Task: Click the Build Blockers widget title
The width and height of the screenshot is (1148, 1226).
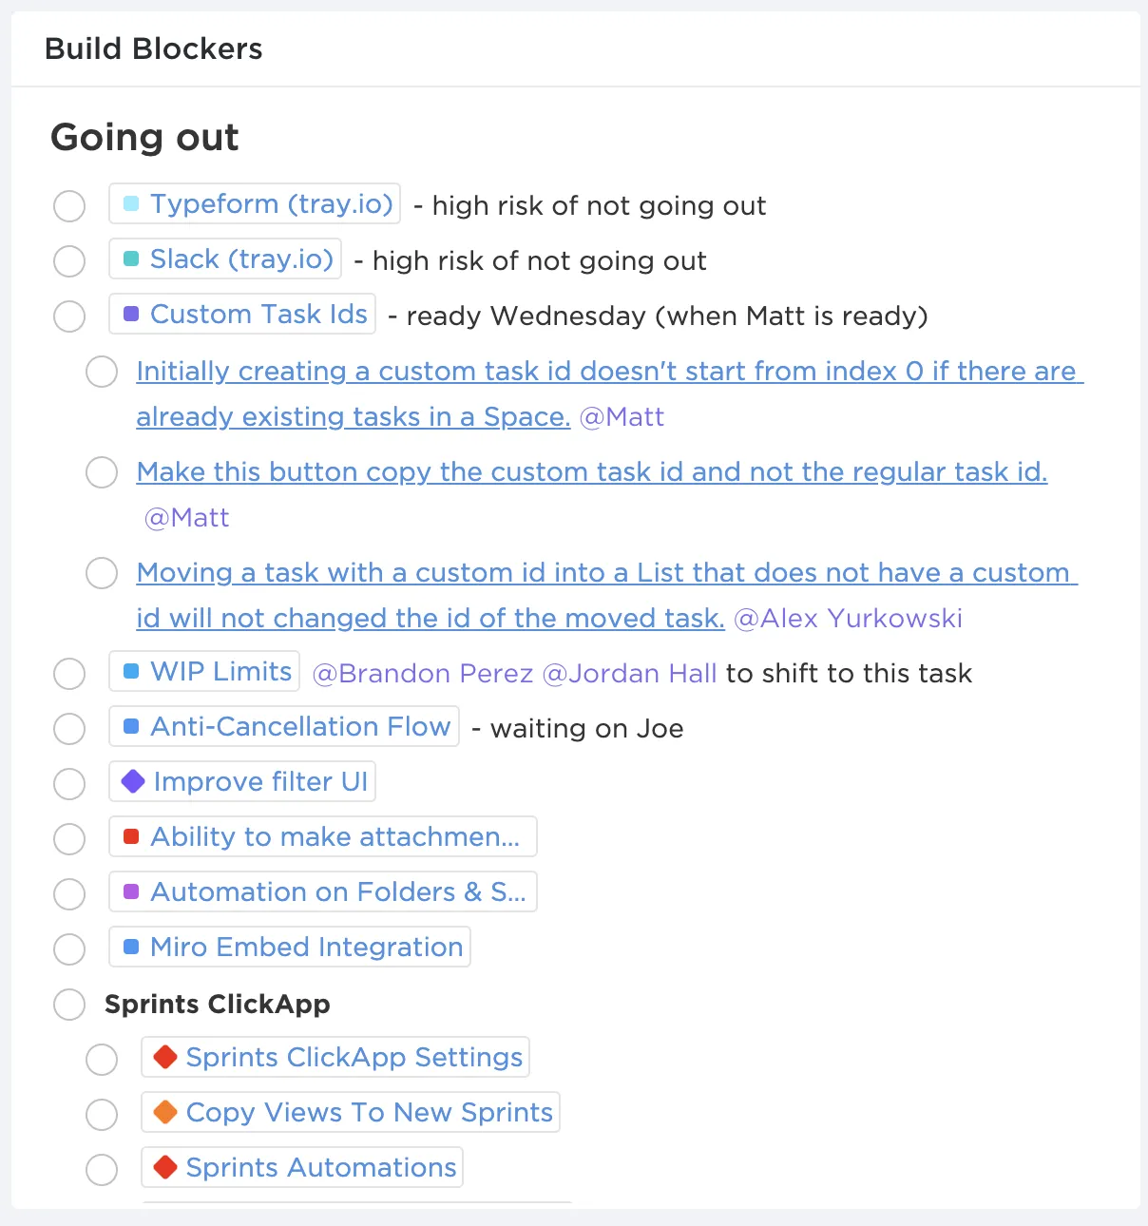Action: pos(154,48)
